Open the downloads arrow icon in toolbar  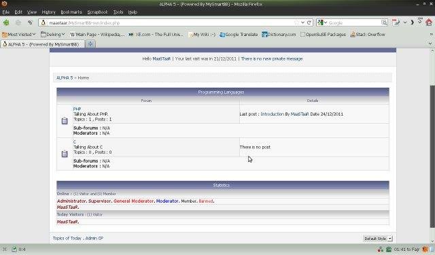pos(420,21)
